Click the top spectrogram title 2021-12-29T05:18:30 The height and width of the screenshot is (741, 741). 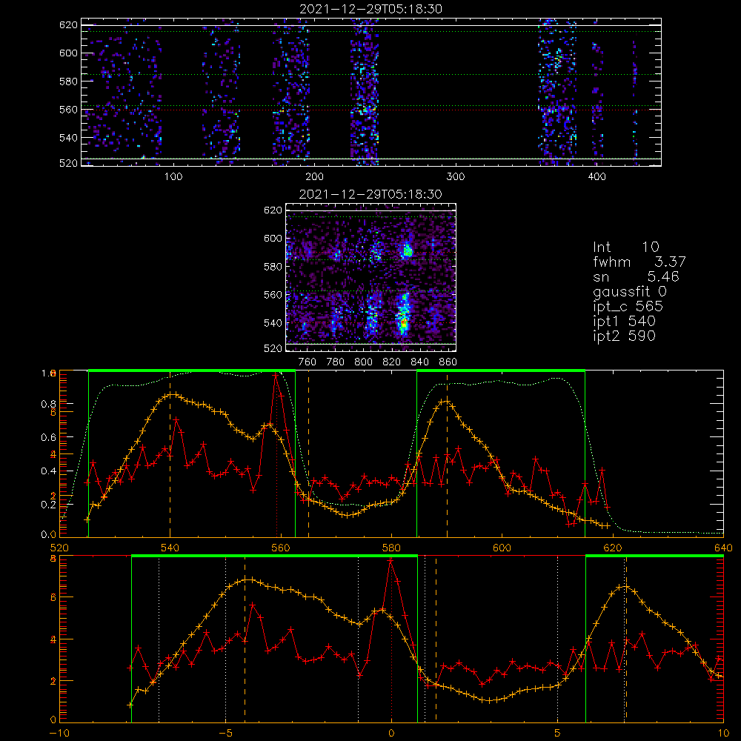point(370,9)
